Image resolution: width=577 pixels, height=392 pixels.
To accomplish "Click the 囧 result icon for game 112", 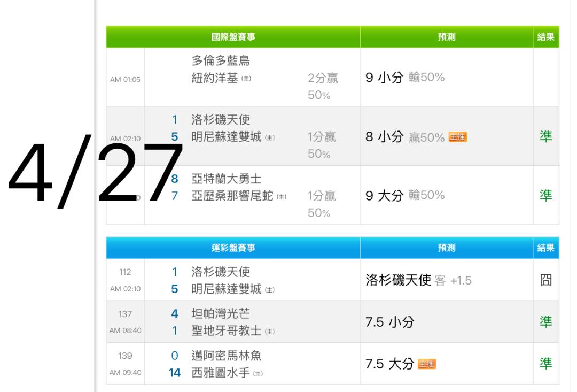I will [546, 280].
